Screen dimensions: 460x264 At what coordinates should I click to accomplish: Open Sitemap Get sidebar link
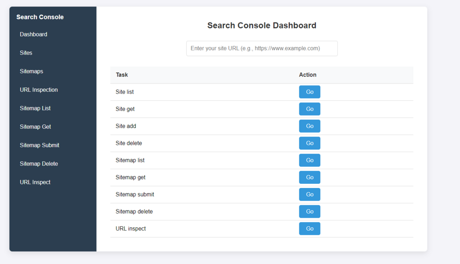point(35,127)
